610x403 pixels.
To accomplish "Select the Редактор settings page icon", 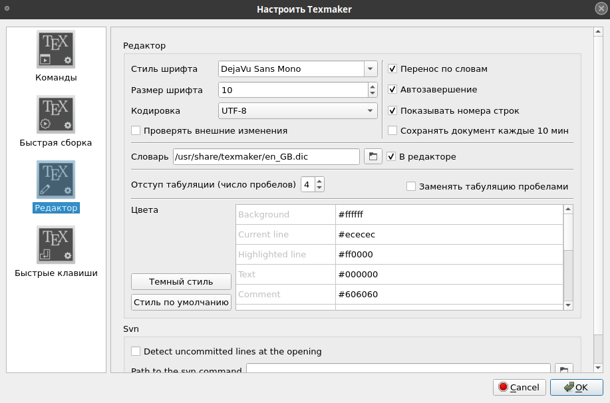I will (56, 180).
